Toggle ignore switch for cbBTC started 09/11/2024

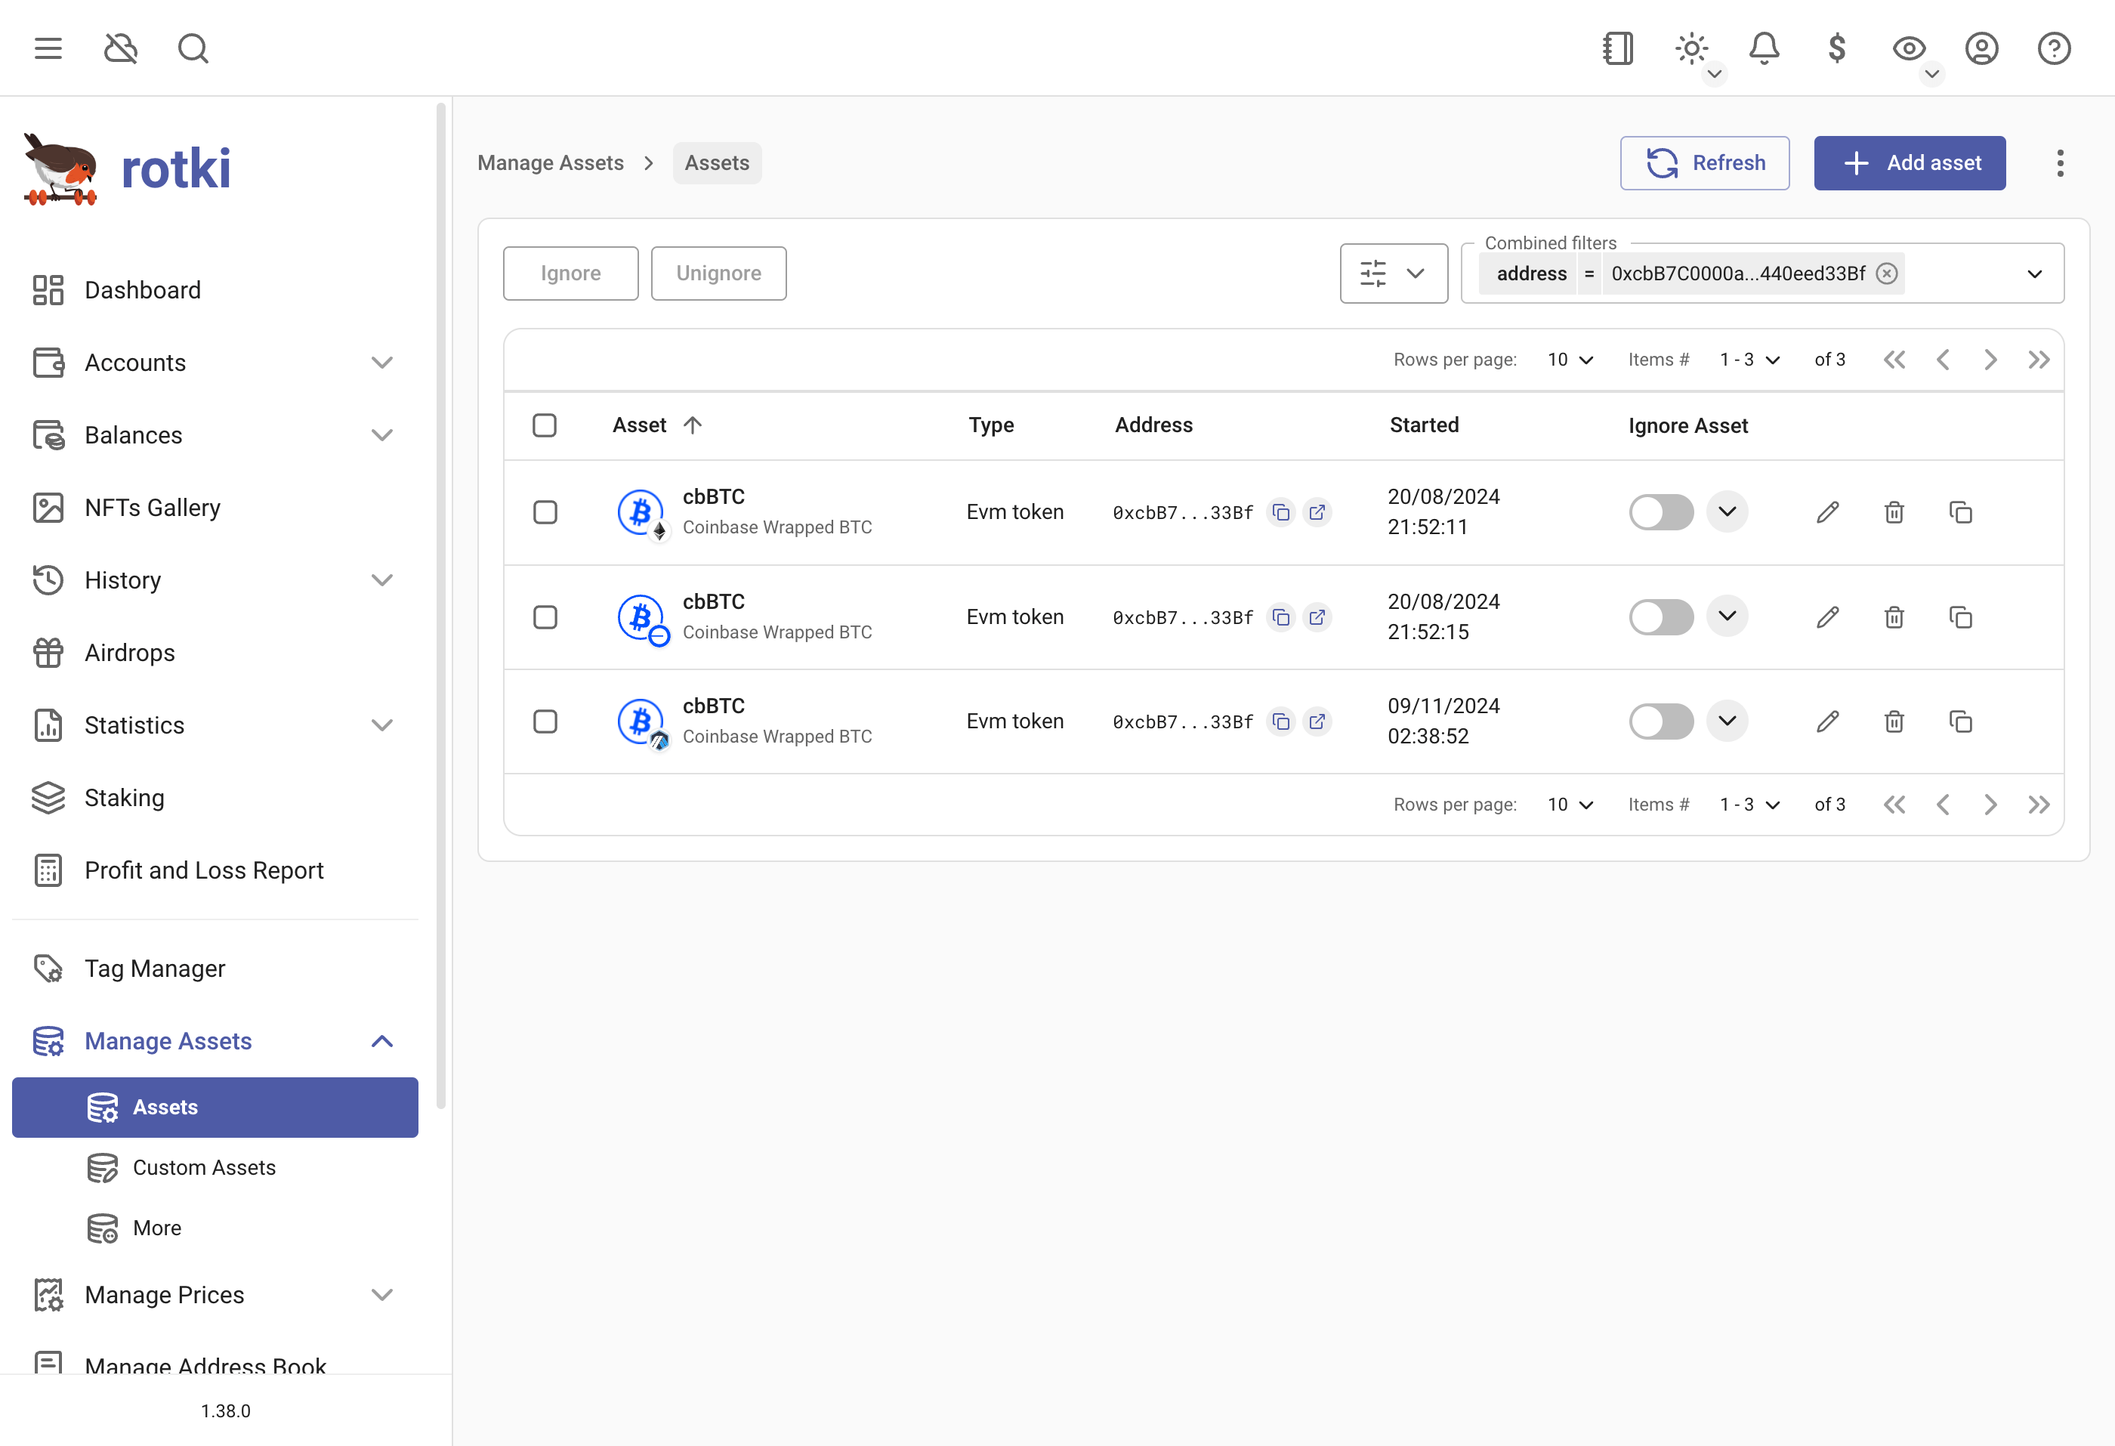tap(1661, 721)
